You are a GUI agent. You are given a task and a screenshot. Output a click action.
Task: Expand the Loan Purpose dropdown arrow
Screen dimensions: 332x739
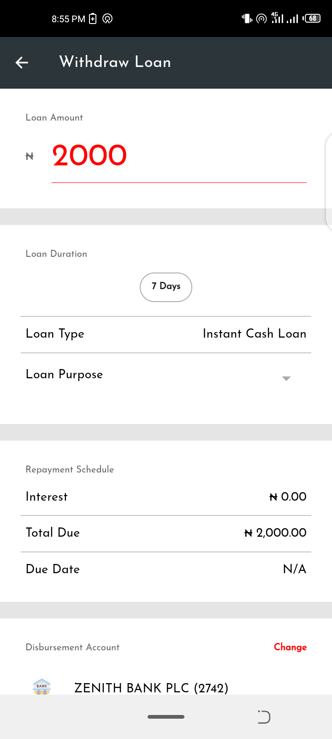286,378
